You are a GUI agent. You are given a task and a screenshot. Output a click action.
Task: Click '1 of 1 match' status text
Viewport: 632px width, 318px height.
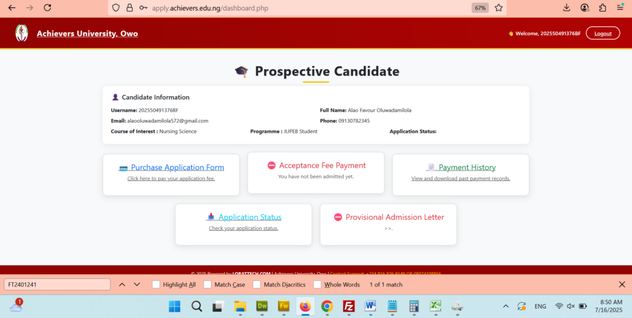(x=386, y=285)
